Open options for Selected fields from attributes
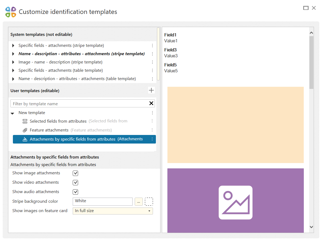This screenshot has width=322, height=241. pos(152,121)
